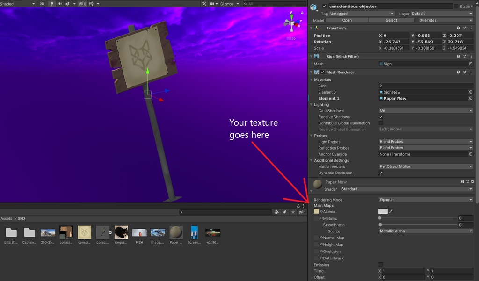The height and width of the screenshot is (281, 479).
Task: Collapse the Additional Settings section
Action: click(x=311, y=160)
